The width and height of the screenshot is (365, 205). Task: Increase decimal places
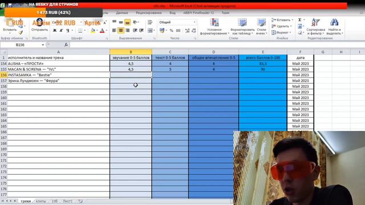[188, 30]
